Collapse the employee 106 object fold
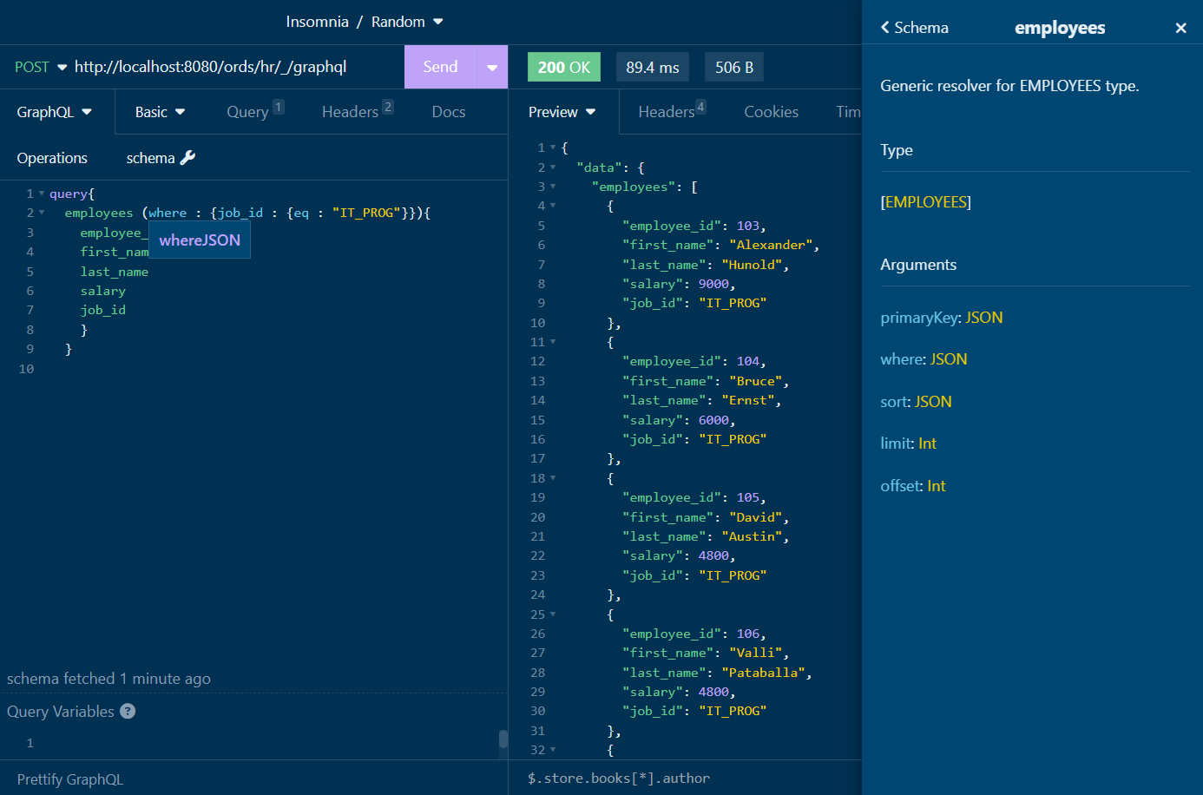 553,614
